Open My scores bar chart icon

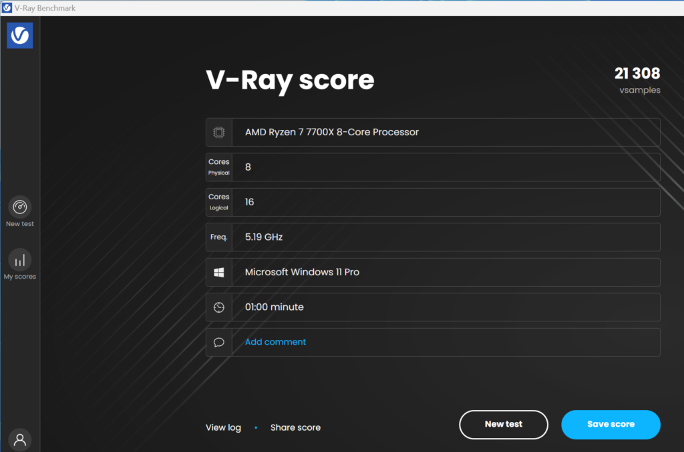(19, 260)
